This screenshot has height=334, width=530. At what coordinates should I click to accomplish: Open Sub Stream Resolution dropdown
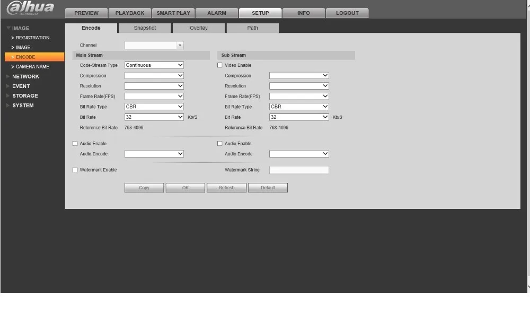[299, 86]
